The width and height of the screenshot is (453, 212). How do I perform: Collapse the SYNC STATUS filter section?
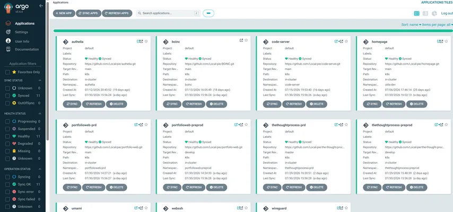40,80
